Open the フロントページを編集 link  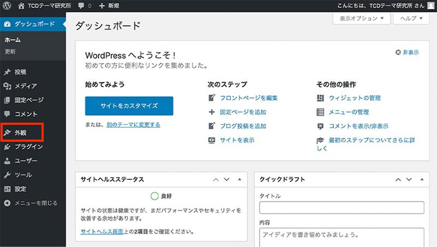click(x=249, y=98)
